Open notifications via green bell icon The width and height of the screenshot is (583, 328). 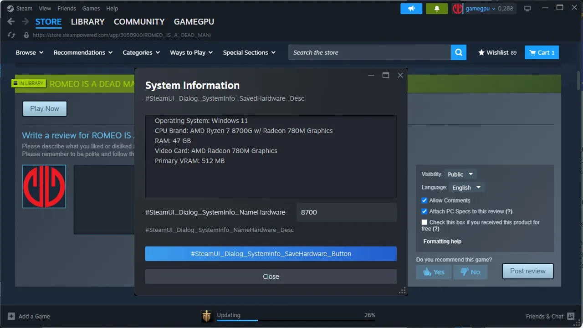pos(437,9)
